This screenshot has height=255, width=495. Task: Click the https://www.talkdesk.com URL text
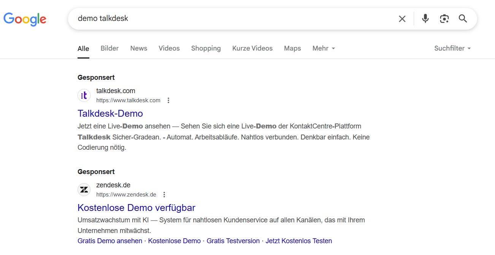[128, 100]
